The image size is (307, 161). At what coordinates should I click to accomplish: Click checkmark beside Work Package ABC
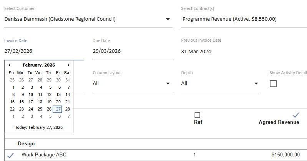click(x=11, y=155)
